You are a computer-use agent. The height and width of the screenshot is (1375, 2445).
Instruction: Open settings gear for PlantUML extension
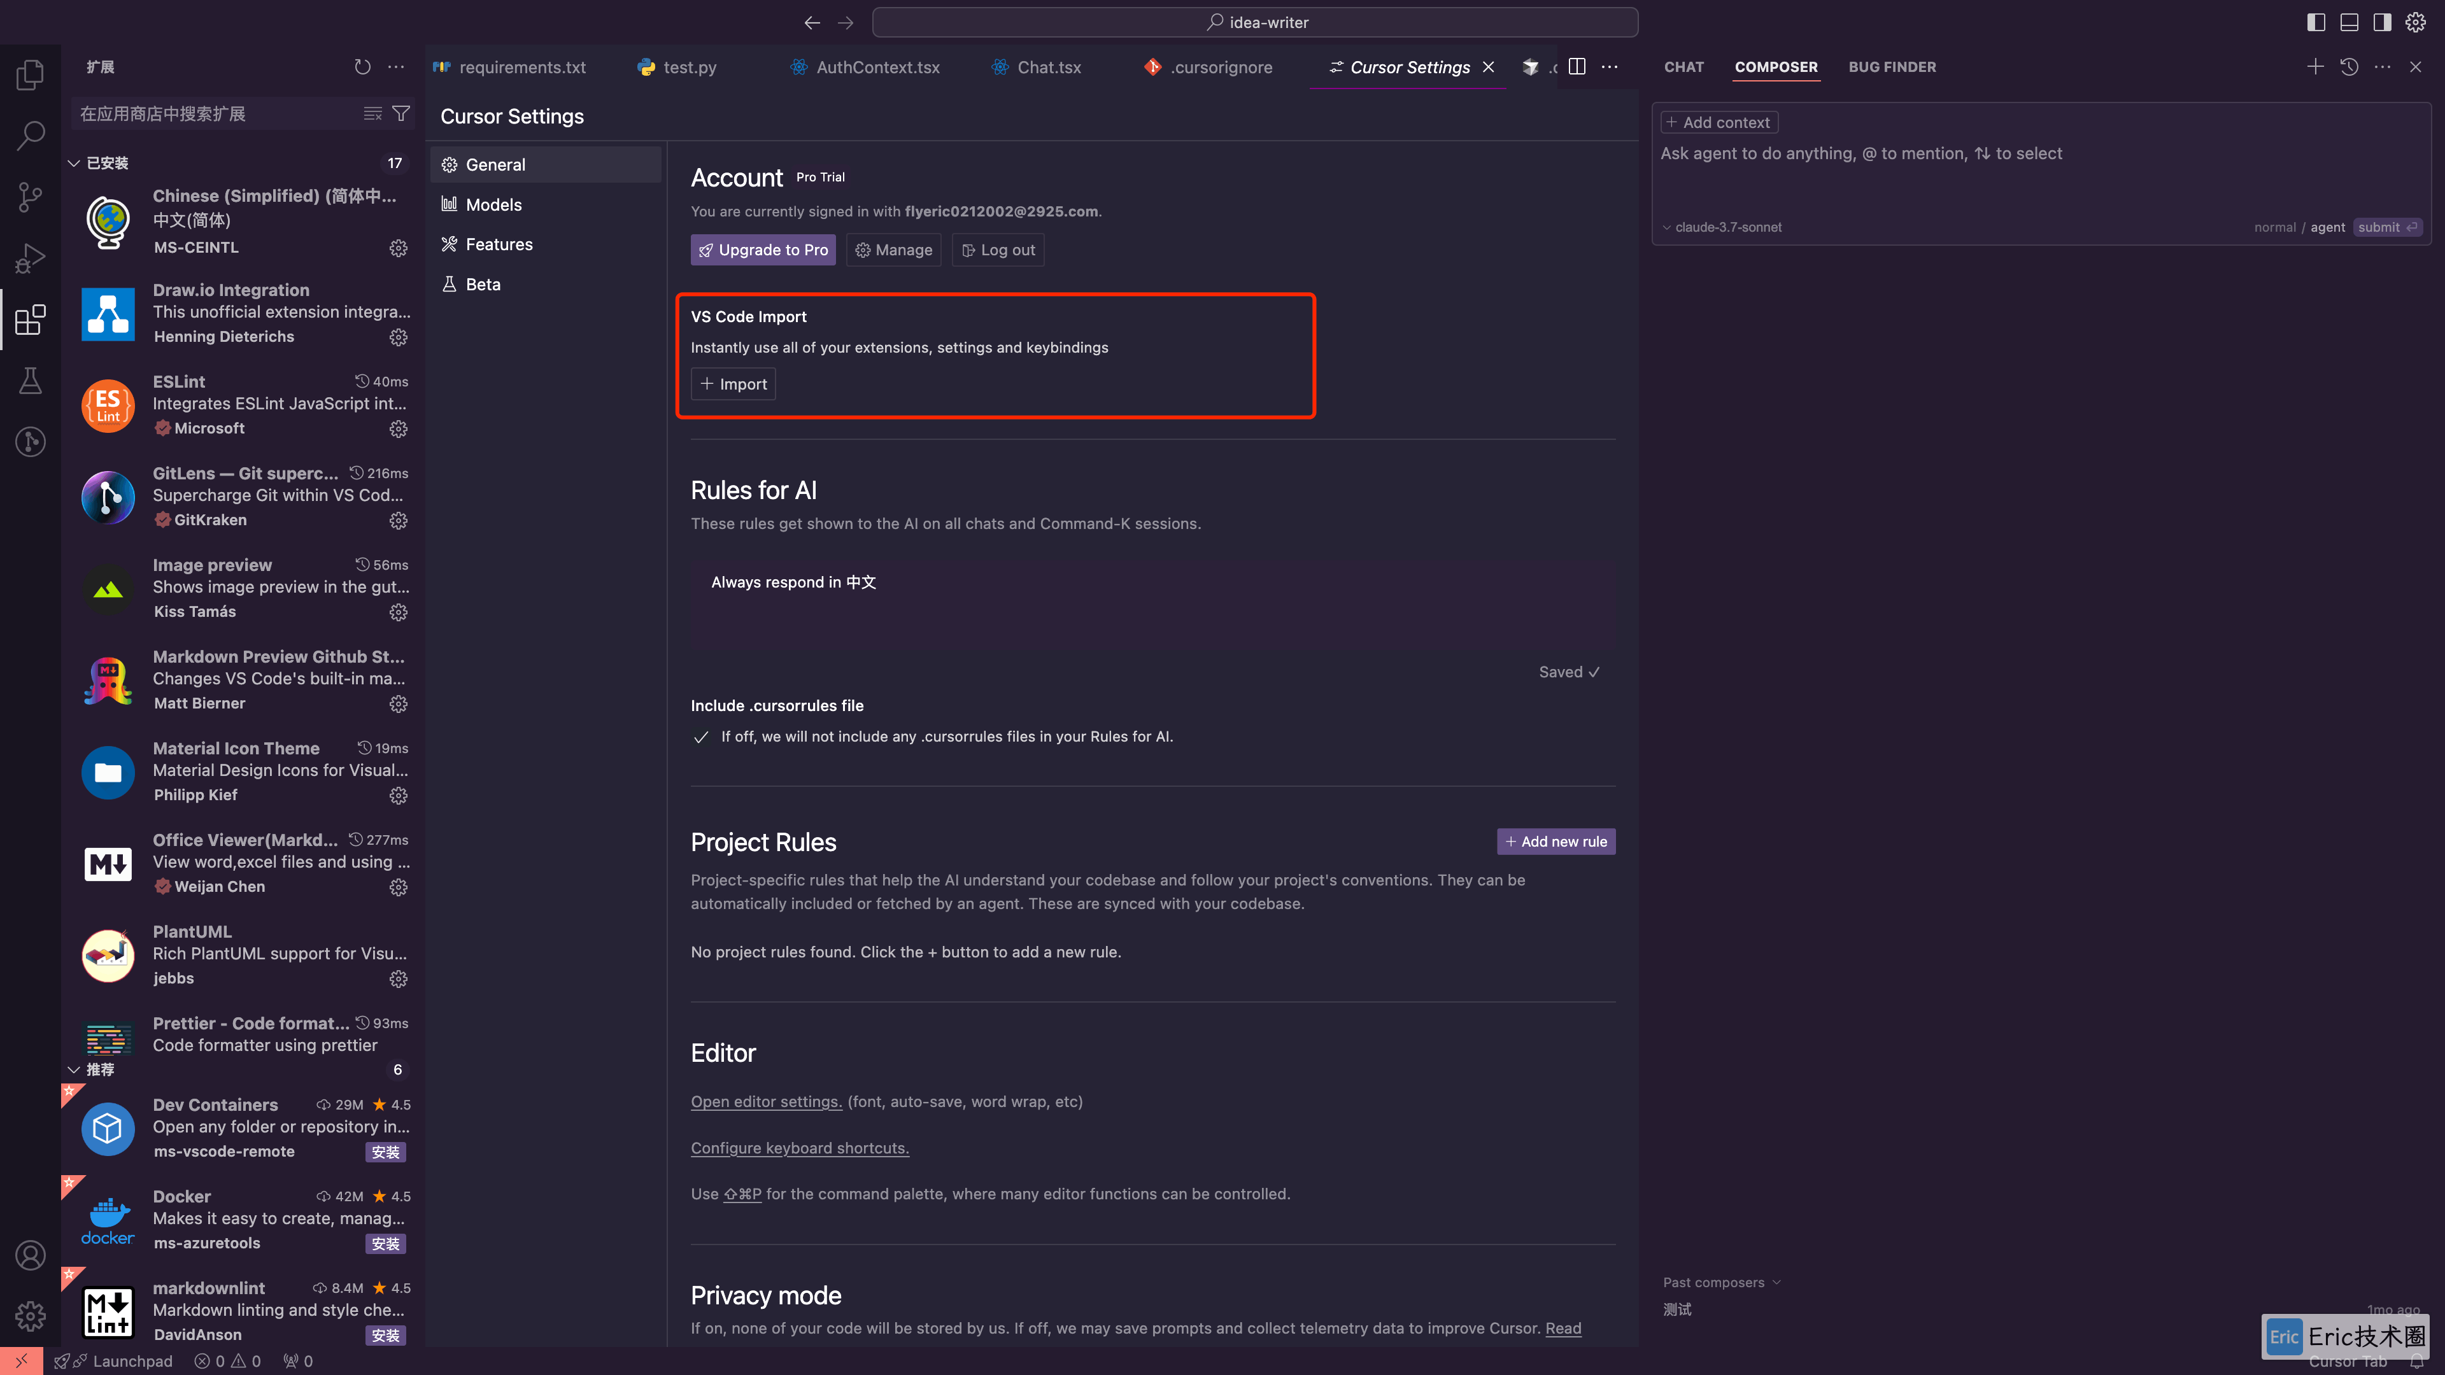pyautogui.click(x=399, y=978)
